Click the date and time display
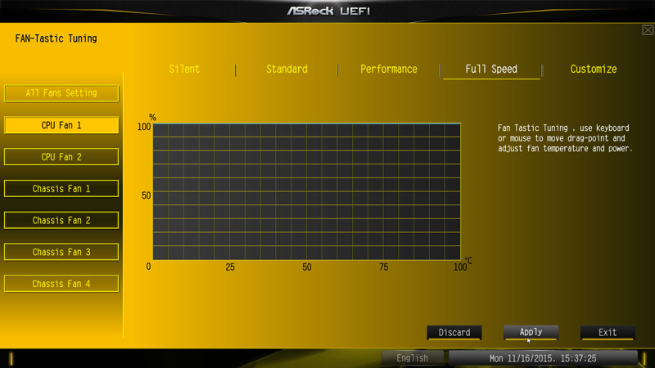Viewport: 655px width, 368px height. pos(543,358)
